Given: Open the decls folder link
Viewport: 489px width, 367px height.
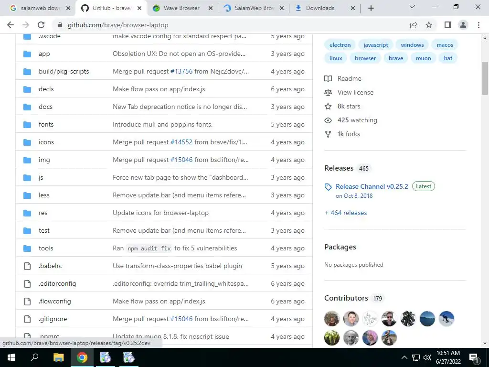Looking at the screenshot, I should click(46, 89).
